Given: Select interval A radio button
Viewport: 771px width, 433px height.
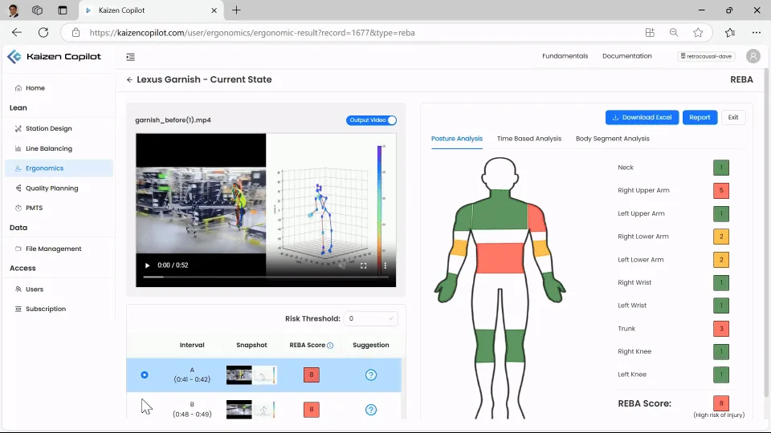Looking at the screenshot, I should pyautogui.click(x=145, y=375).
